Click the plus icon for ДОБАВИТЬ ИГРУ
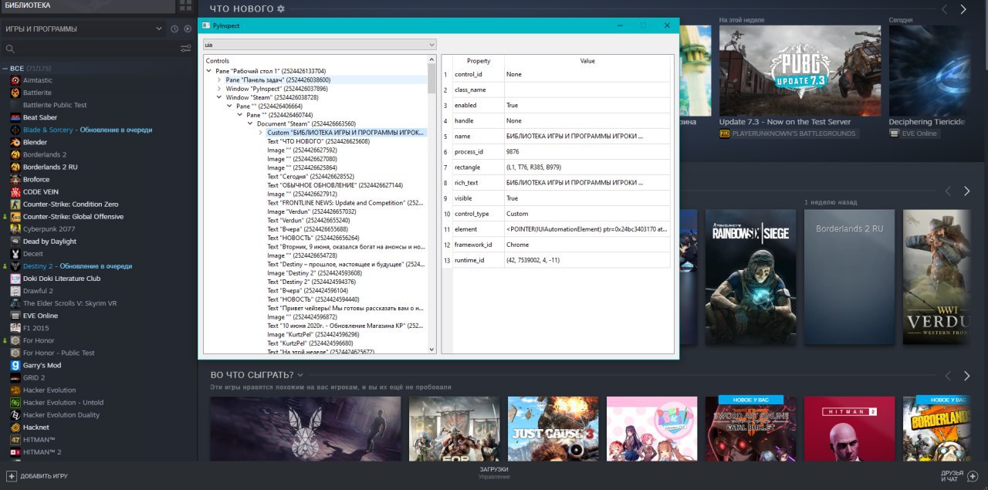 click(11, 476)
